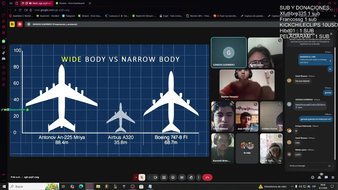Open more options three-dot menu
Viewport: 338px width, 190px height.
point(199,177)
